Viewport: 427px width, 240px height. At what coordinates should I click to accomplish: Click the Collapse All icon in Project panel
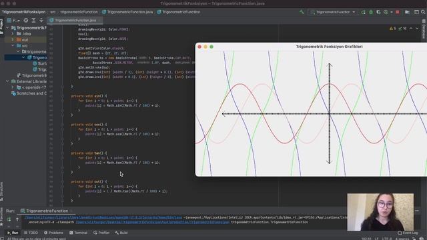click(x=41, y=21)
